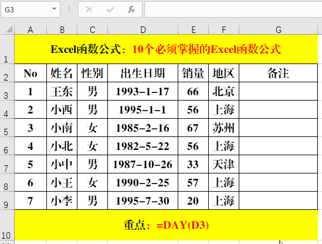Select the cell containing '小王'
This screenshot has width=322, height=244.
62,182
